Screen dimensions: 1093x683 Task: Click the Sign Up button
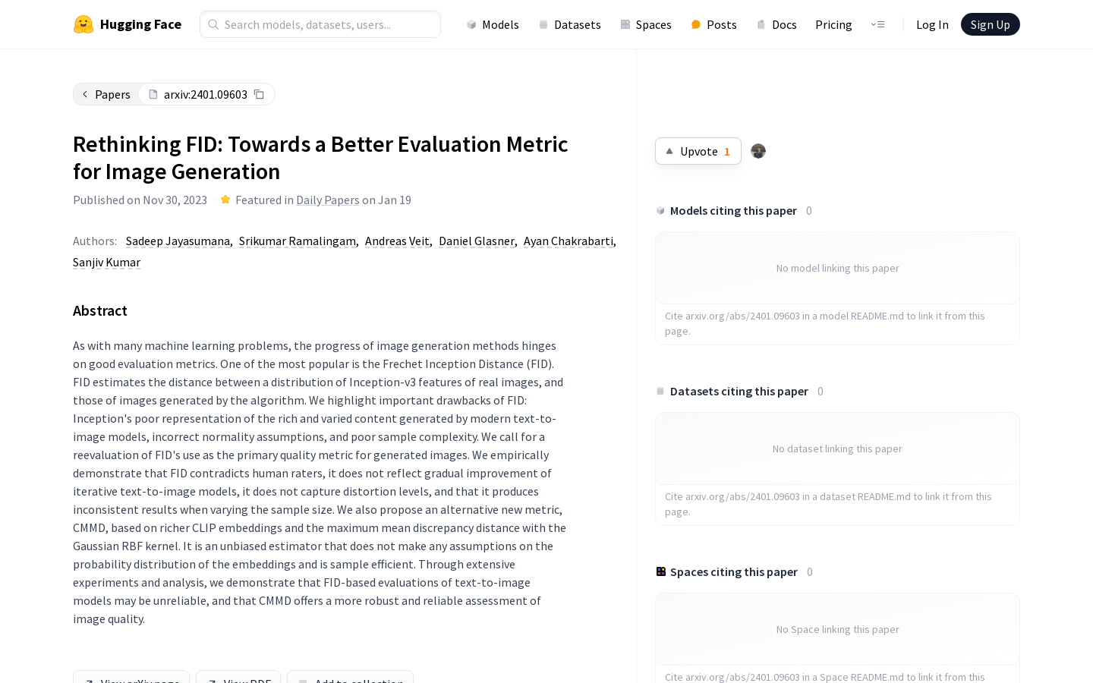click(991, 24)
